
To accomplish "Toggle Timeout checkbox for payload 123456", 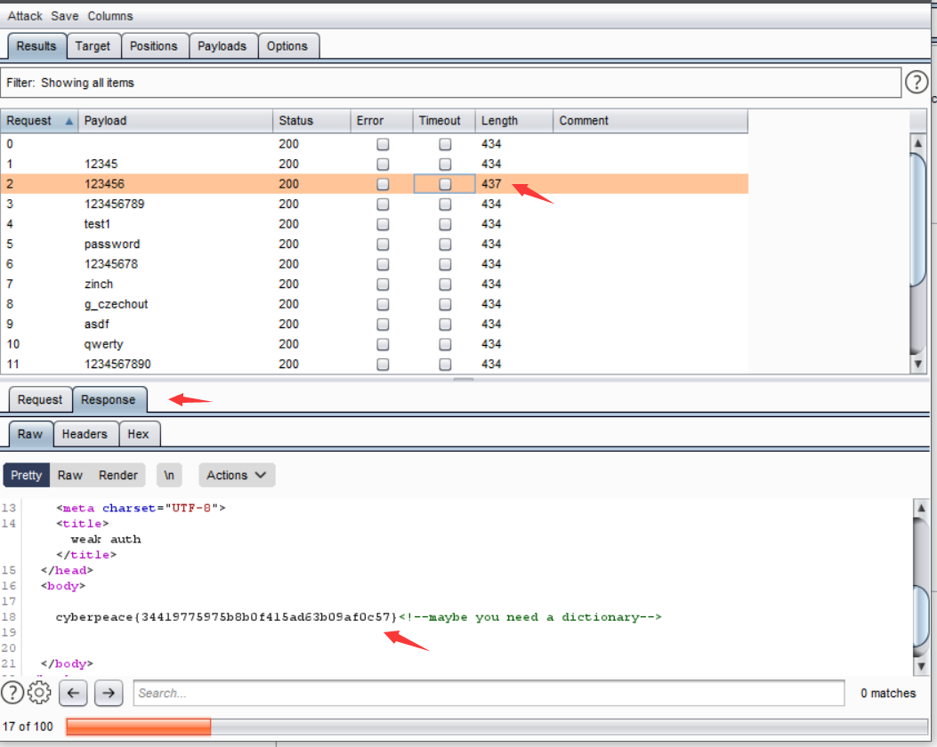I will tap(445, 184).
